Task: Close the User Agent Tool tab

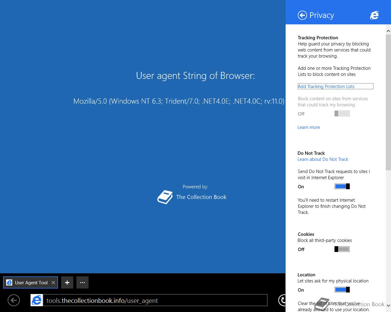Action: pos(53,282)
